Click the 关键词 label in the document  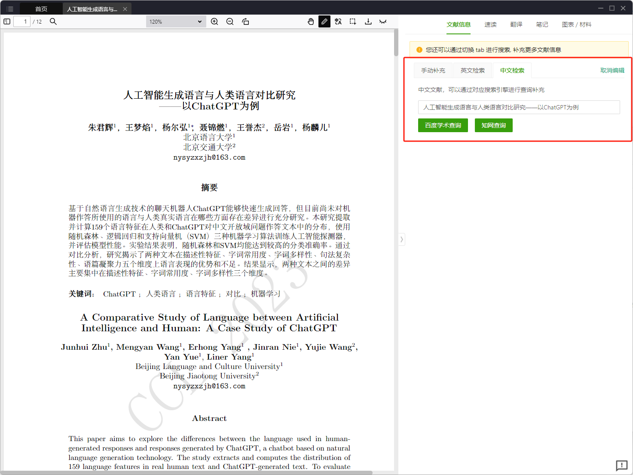pyautogui.click(x=81, y=294)
